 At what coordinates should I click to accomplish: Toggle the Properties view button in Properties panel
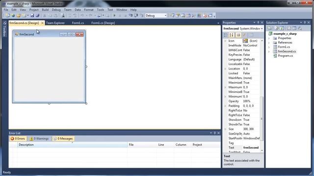pos(238,35)
